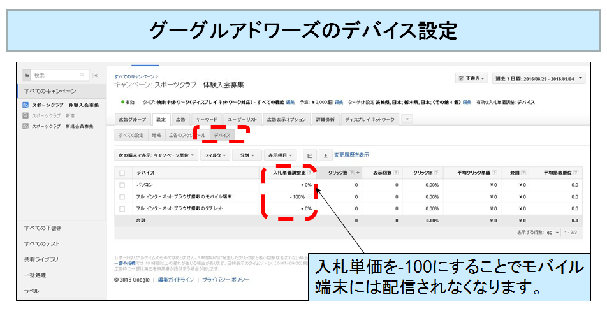
Task: Switch to the 設定 tab
Action: (x=161, y=120)
